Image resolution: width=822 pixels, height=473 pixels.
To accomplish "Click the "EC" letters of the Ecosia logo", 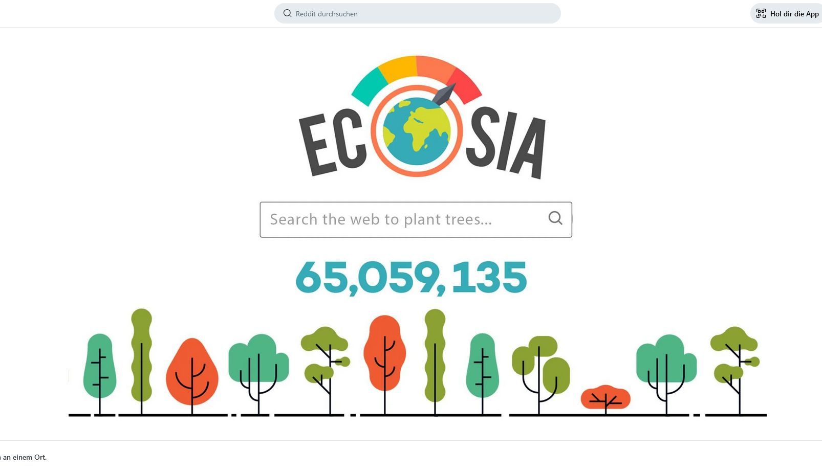I will tap(333, 143).
